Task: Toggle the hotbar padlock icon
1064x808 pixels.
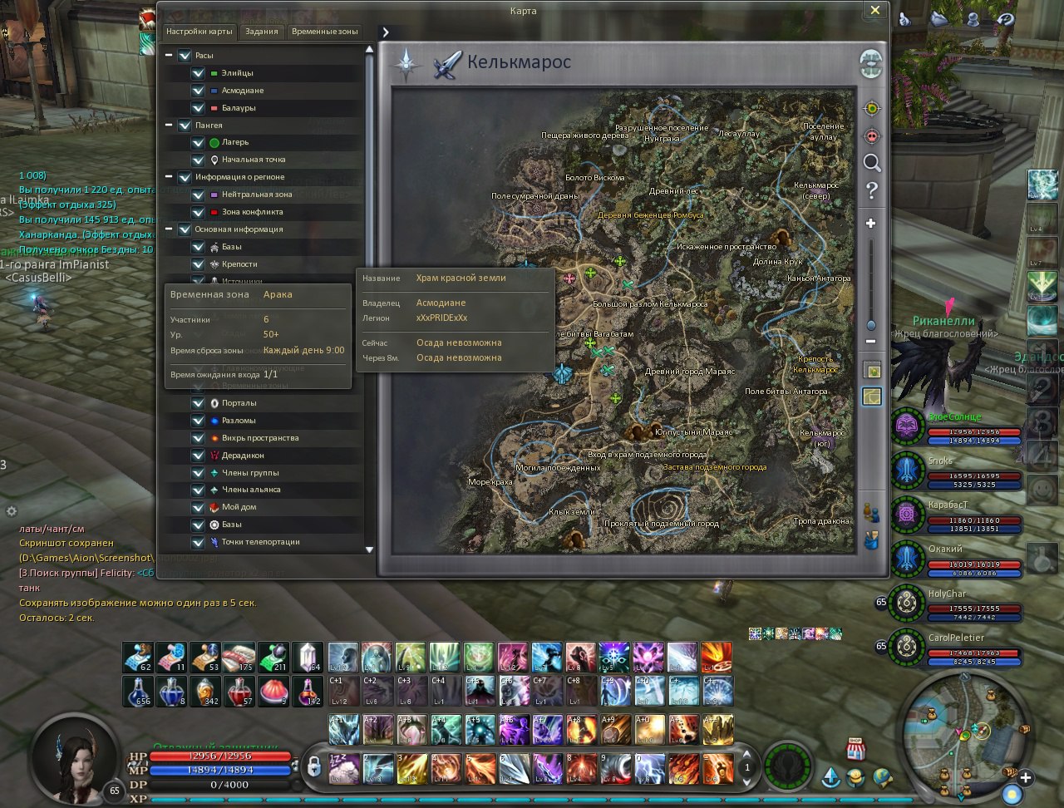Action: point(314,765)
